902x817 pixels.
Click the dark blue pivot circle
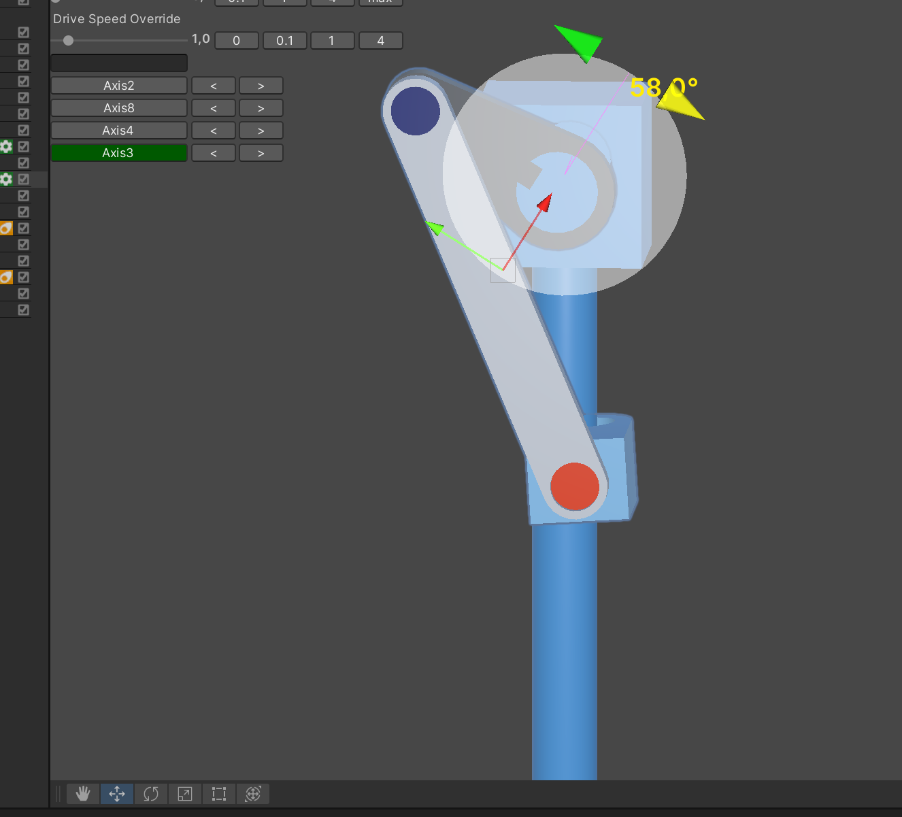click(x=416, y=111)
